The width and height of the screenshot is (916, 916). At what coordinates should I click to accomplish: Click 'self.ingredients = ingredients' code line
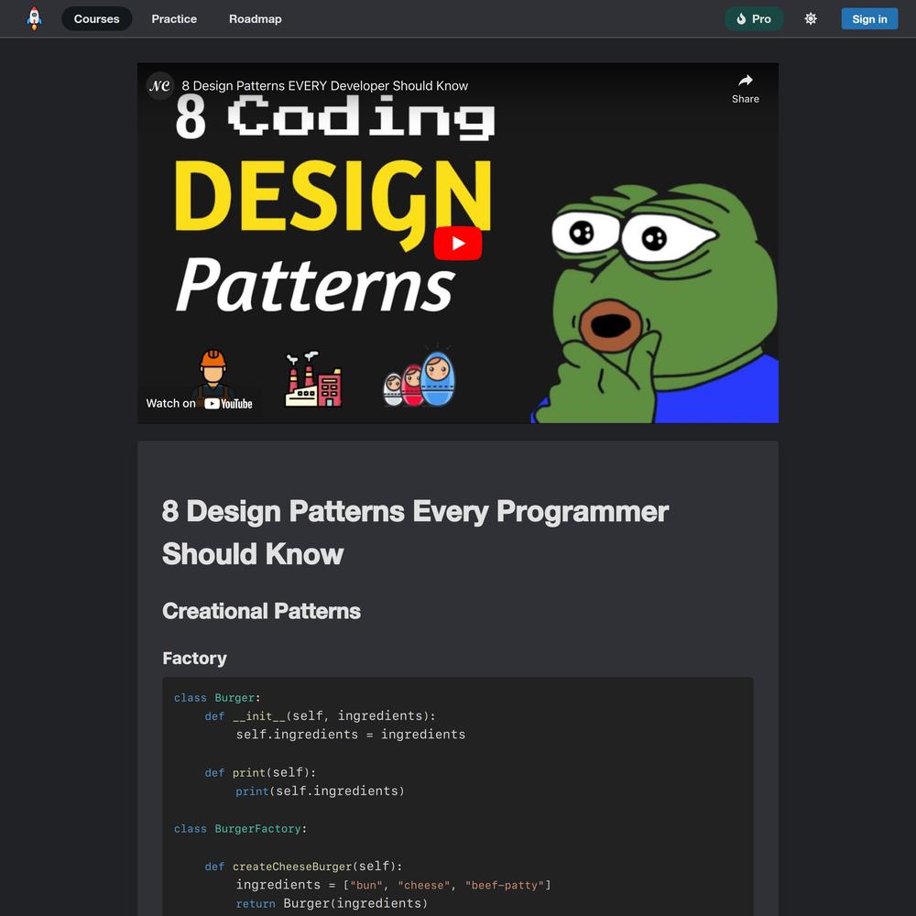click(351, 735)
